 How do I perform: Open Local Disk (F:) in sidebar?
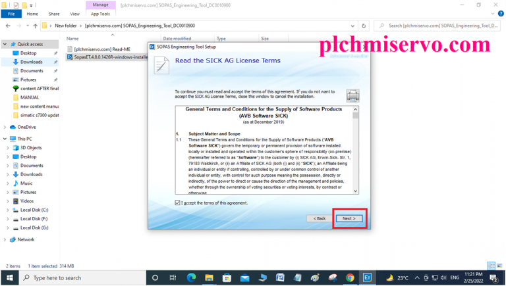[x=34, y=219]
